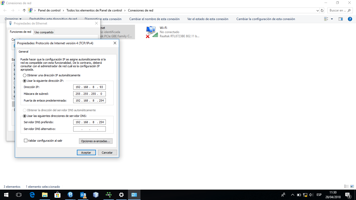Go up one folder level arrow
The width and height of the screenshot is (356, 200).
pyautogui.click(x=24, y=10)
